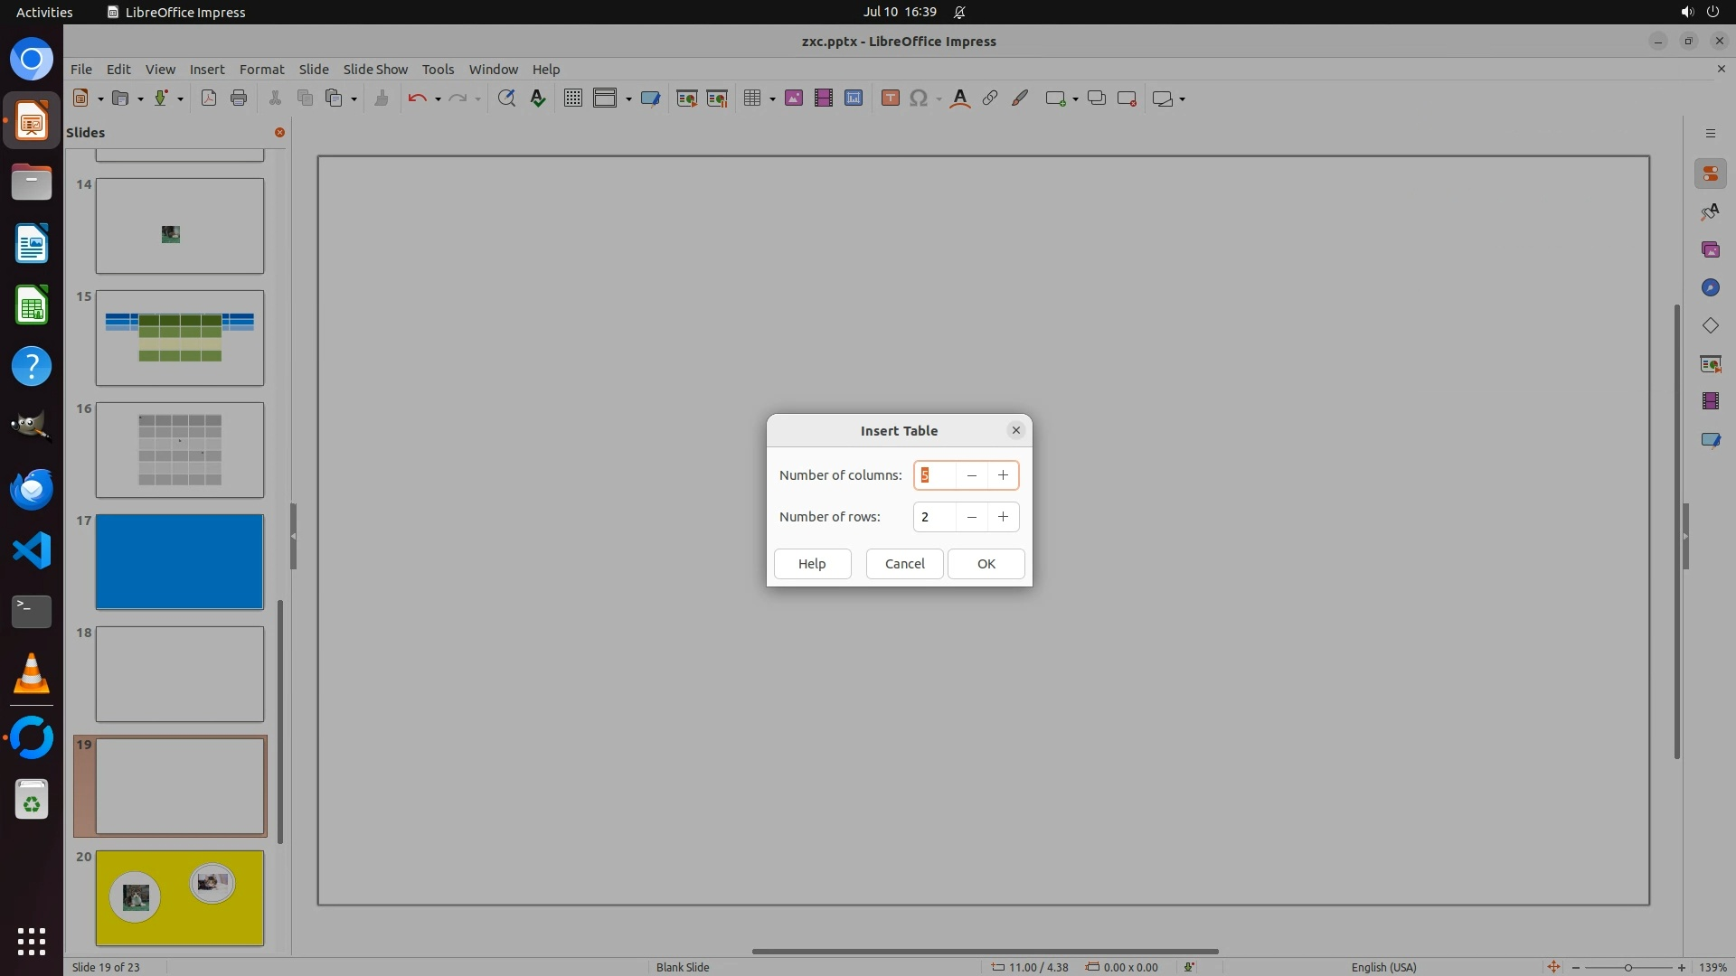Open the sidebar Gallery icon
This screenshot has width=1736, height=976.
[x=1710, y=249]
